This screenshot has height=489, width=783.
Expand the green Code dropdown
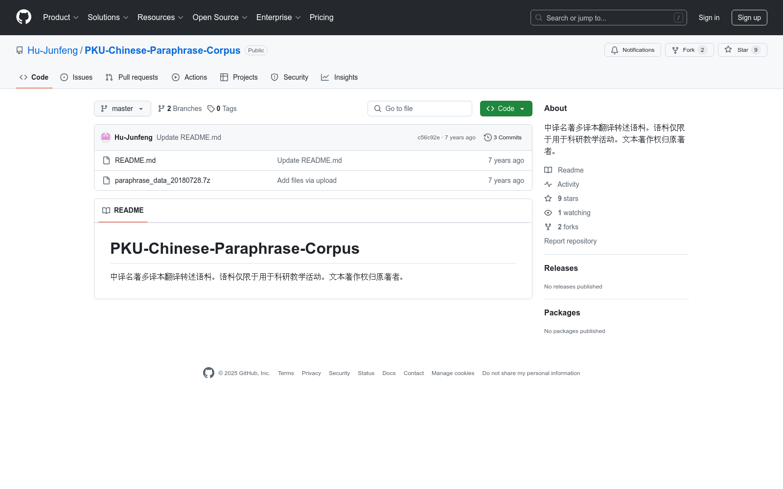pyautogui.click(x=506, y=109)
